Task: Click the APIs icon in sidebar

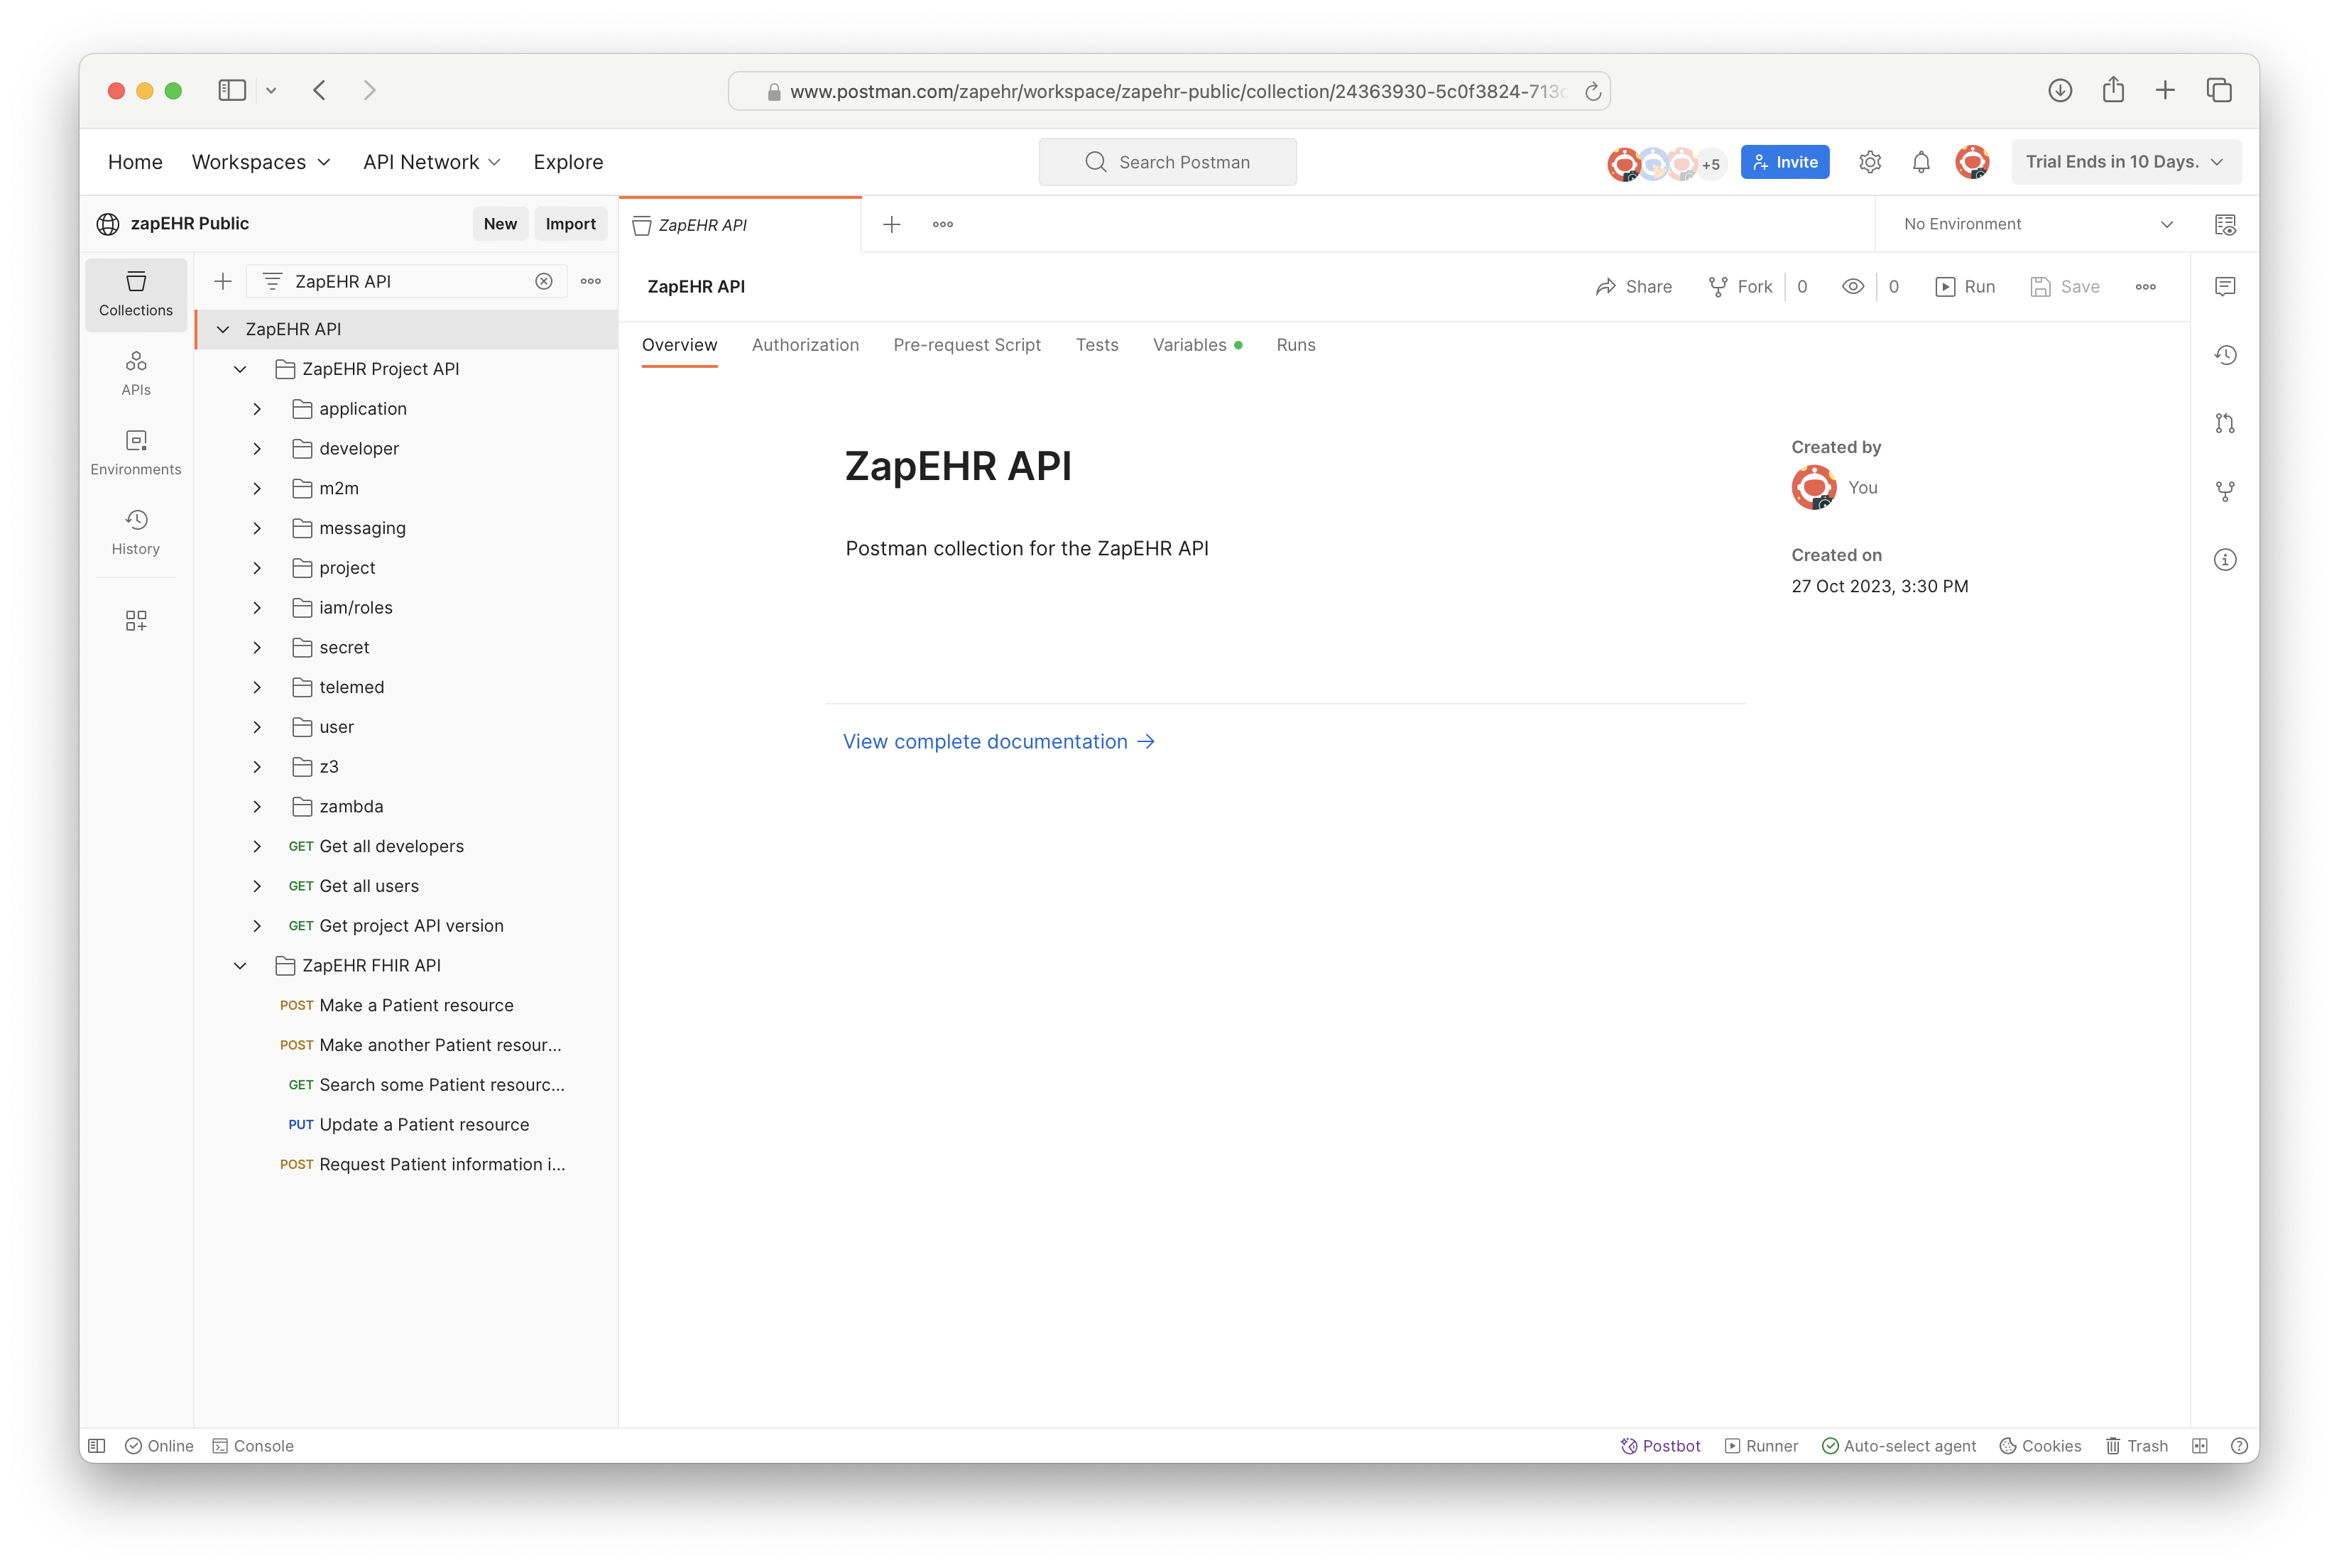Action: pos(136,373)
